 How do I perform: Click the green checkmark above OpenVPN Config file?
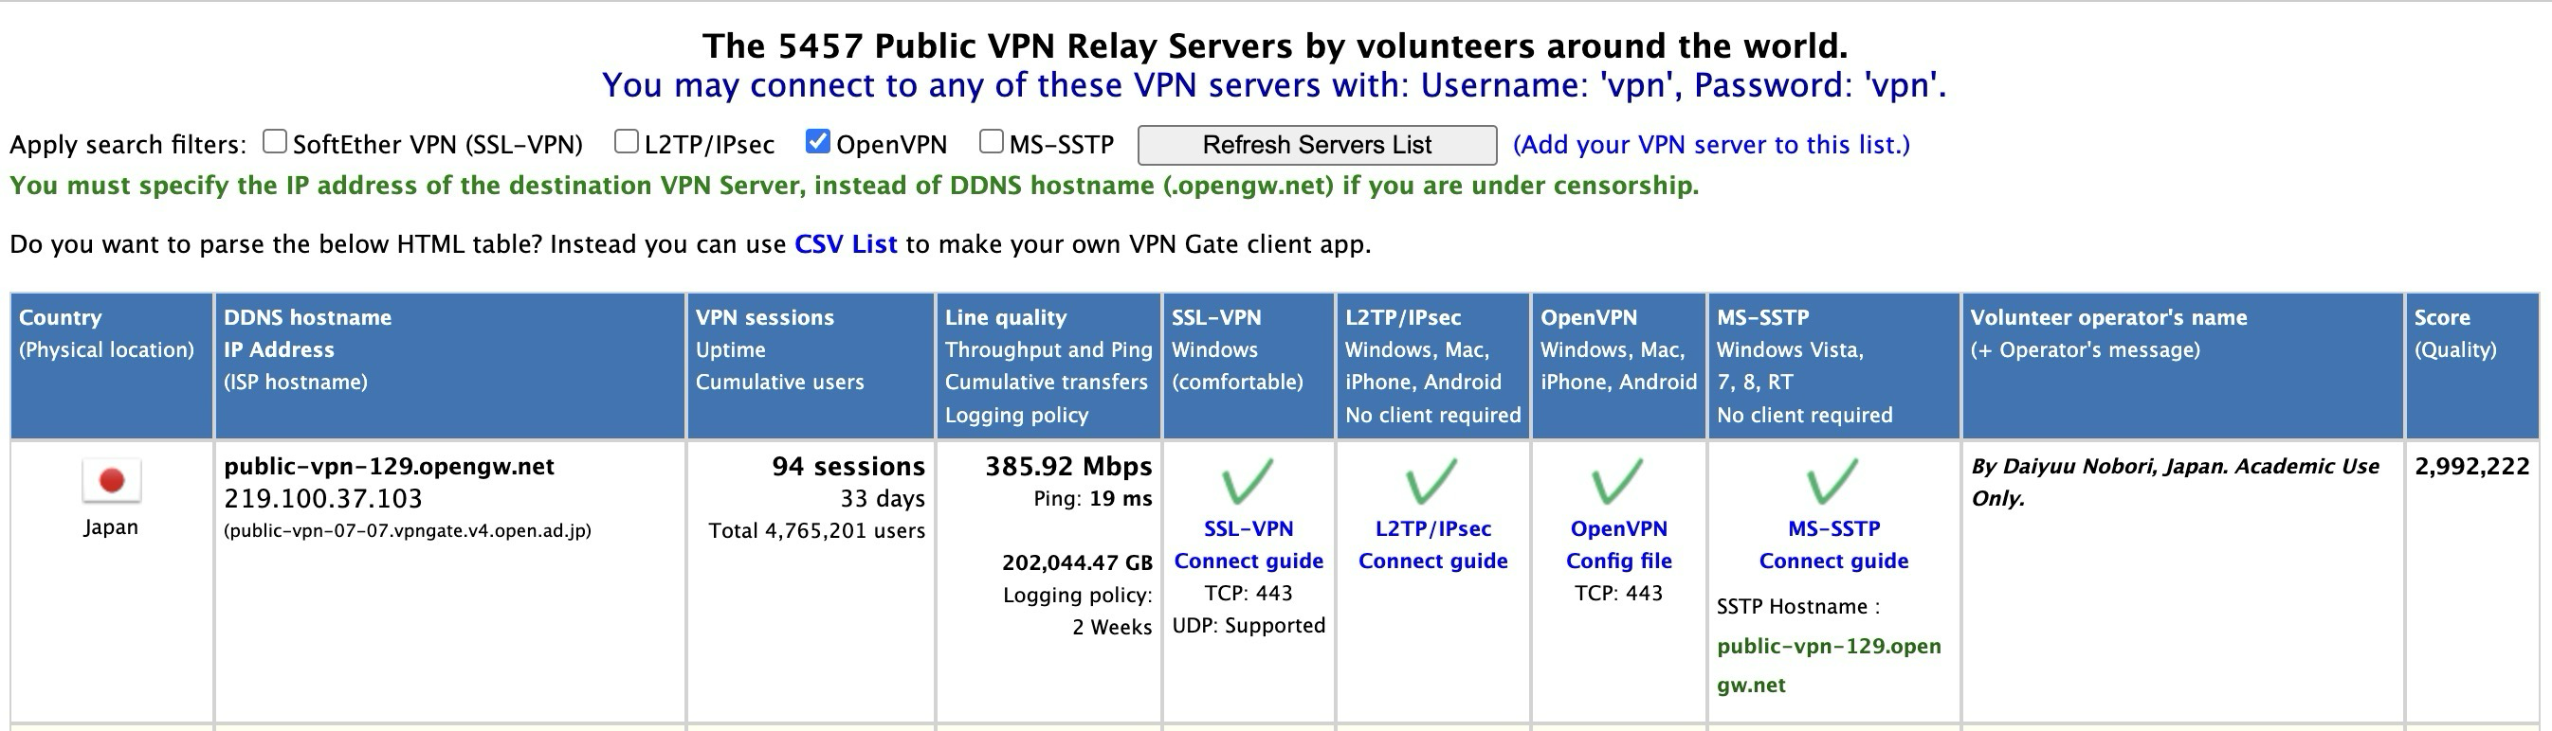click(x=1618, y=481)
